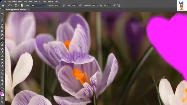This screenshot has width=187, height=105.
Task: Select the Lasso tool
Action: click(x=2, y=20)
